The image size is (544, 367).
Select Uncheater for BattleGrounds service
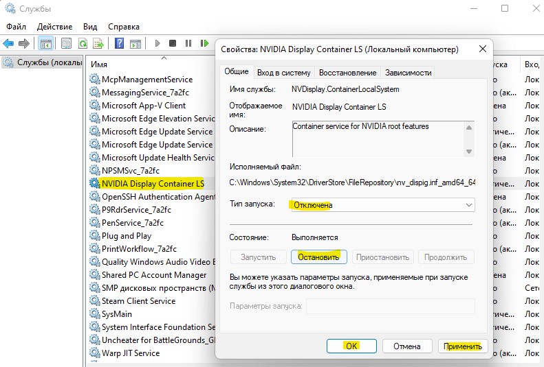click(151, 340)
